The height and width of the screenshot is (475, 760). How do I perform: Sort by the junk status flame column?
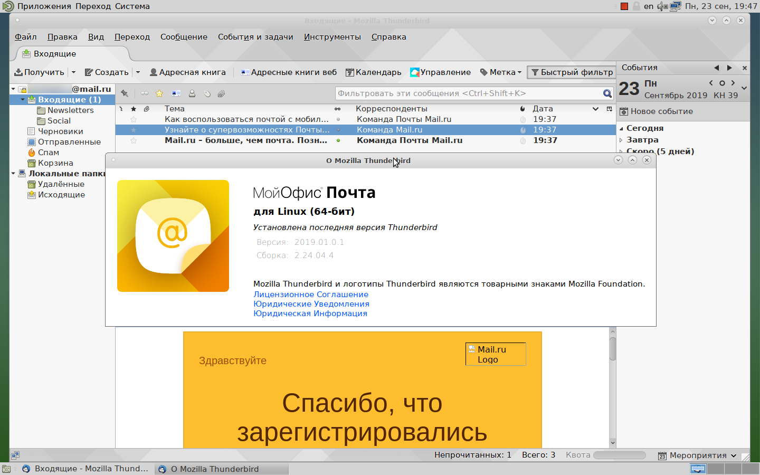click(x=522, y=109)
